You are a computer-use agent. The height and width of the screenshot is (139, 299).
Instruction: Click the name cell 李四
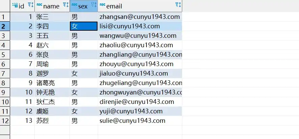coord(52,26)
